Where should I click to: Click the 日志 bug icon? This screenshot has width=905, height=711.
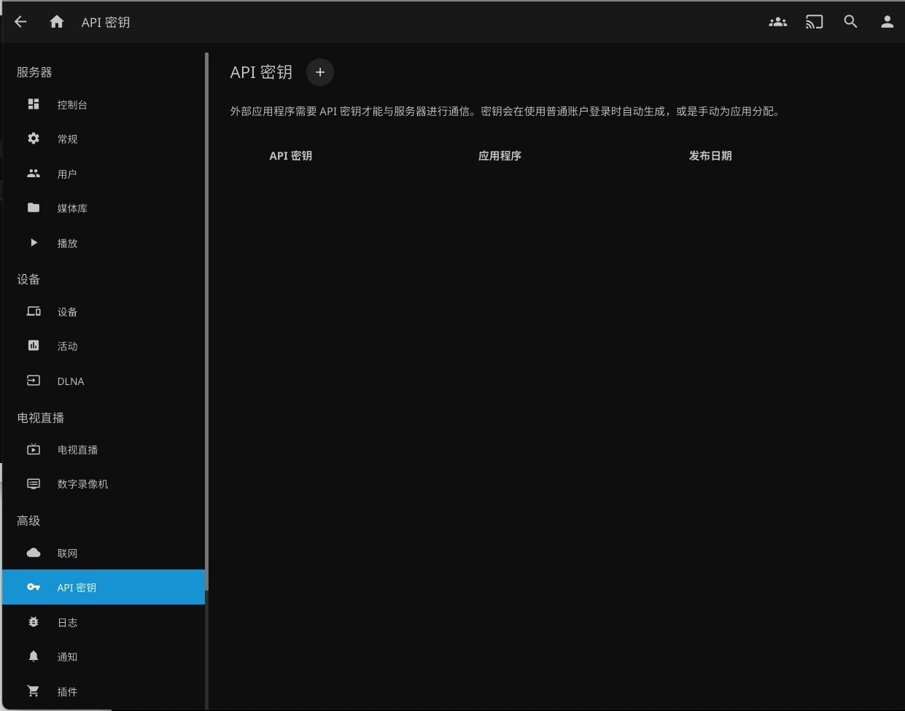pos(34,622)
